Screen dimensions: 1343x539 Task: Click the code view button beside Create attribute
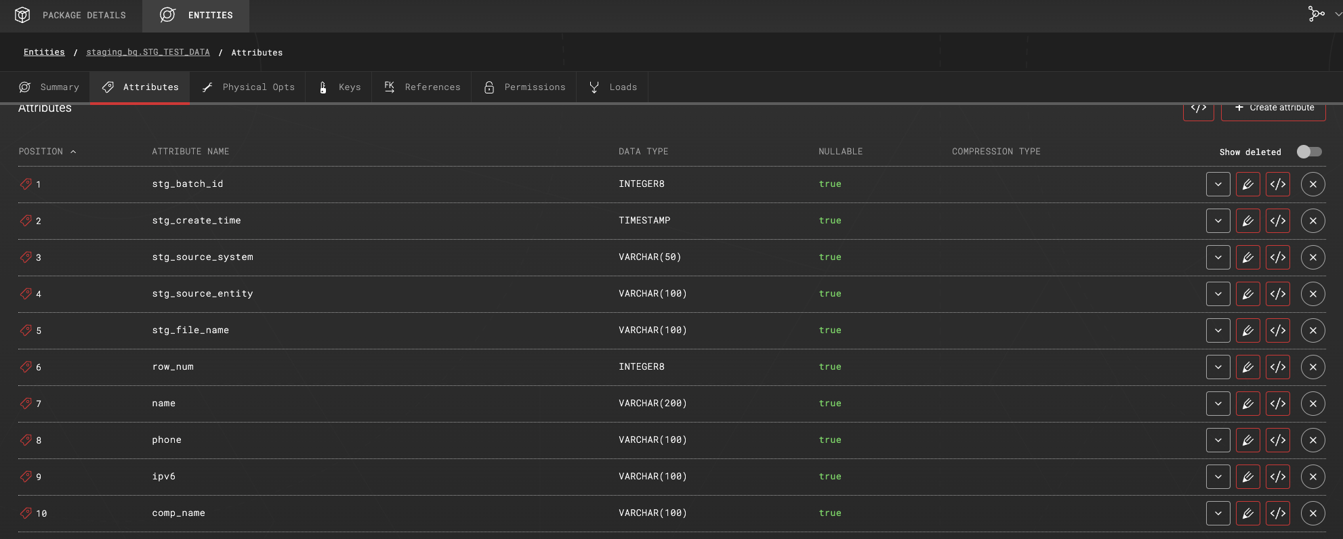(1198, 108)
